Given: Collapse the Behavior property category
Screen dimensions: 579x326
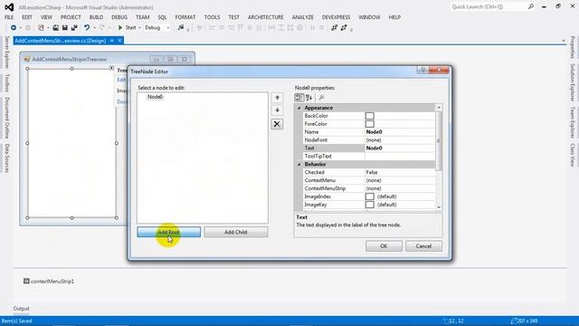Looking at the screenshot, I should tap(299, 164).
